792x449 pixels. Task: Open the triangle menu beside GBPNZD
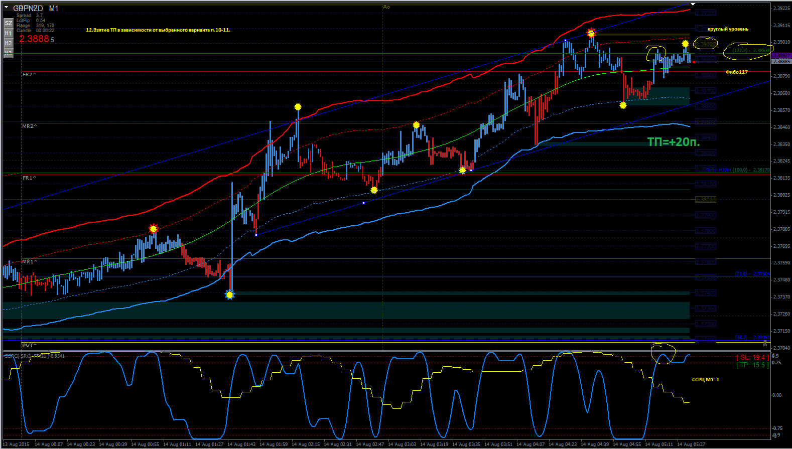click(x=7, y=8)
